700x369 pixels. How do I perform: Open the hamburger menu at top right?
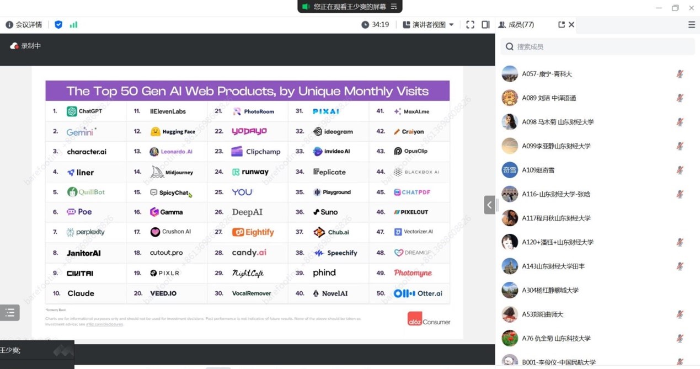coord(691,25)
